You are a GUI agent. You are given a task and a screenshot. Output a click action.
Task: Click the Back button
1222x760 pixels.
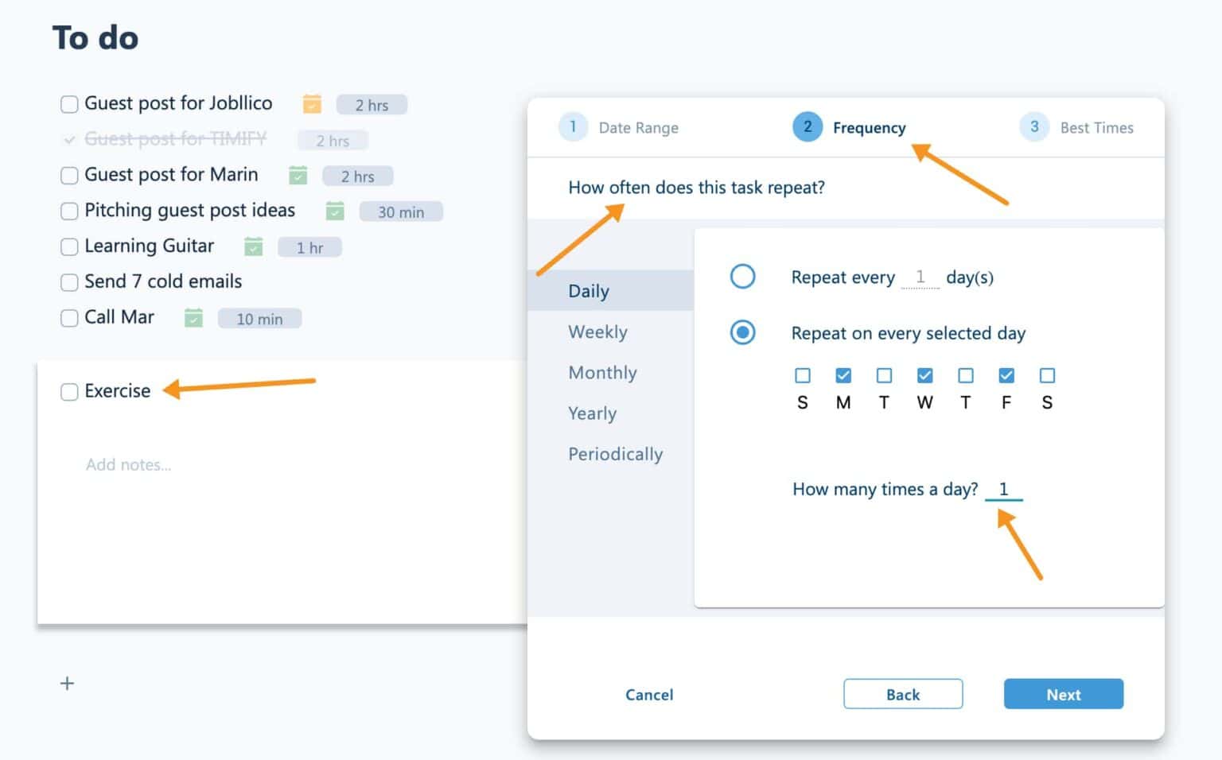902,694
